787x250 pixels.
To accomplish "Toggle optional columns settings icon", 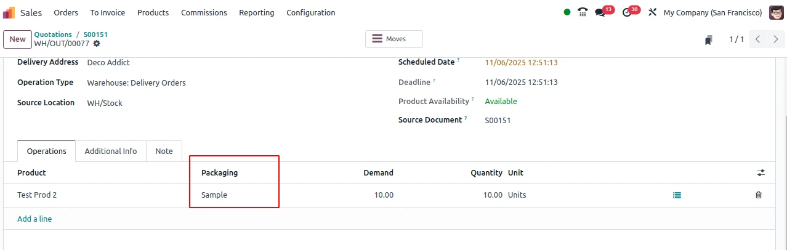I will (x=761, y=173).
